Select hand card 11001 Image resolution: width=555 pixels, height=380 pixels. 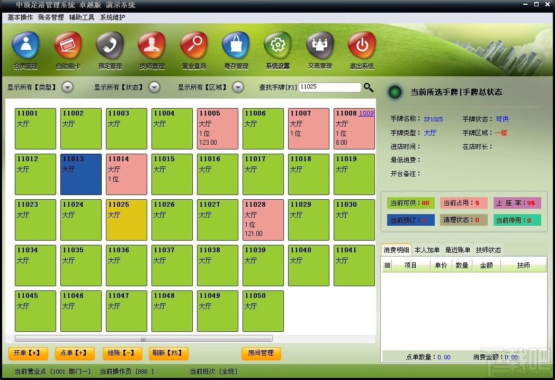[35, 129]
